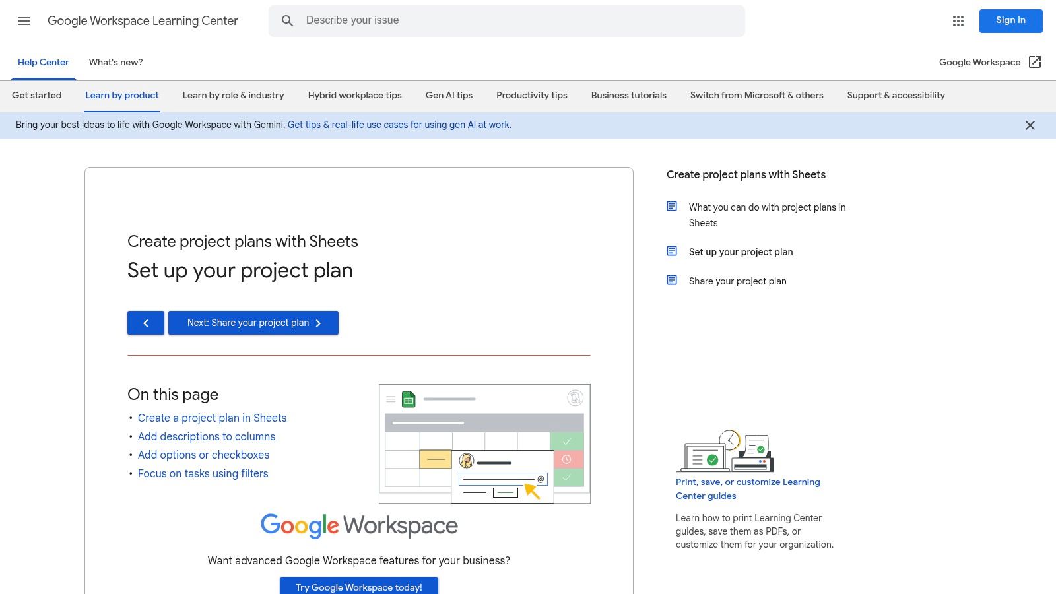Click Next: Share your project plan
The image size is (1056, 594).
253,323
